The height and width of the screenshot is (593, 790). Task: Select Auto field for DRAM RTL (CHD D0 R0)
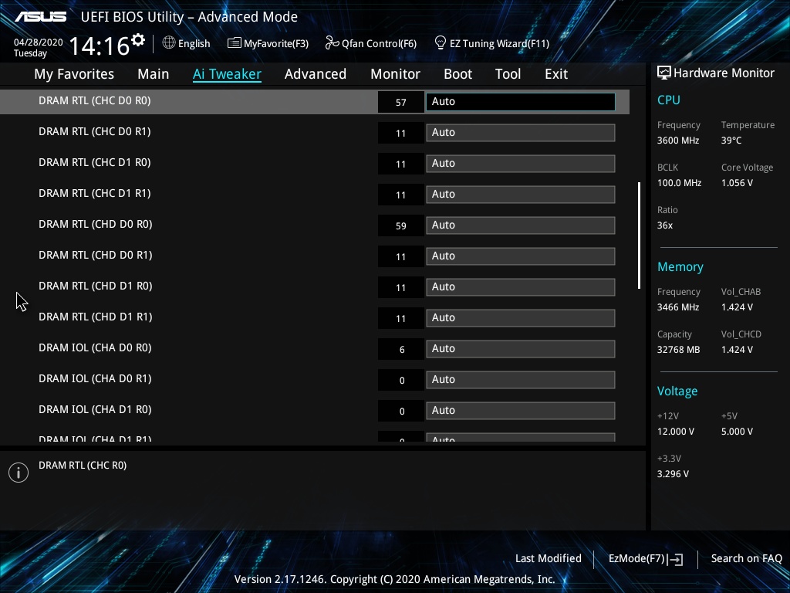coord(521,225)
